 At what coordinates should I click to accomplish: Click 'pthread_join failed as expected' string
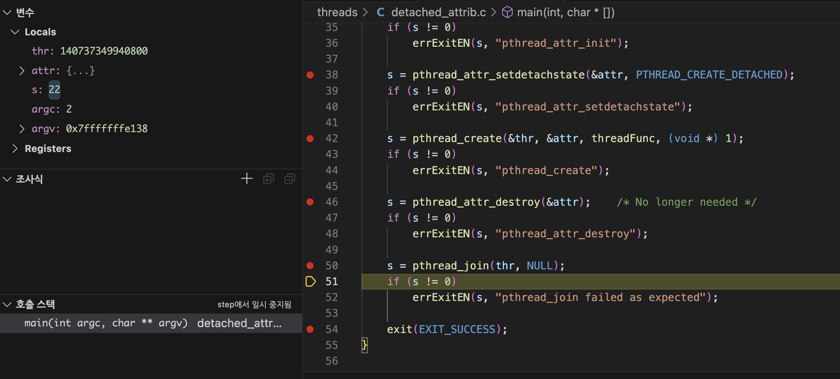click(601, 297)
